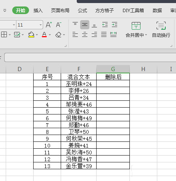Open the font size 11 dropdown

40,25
